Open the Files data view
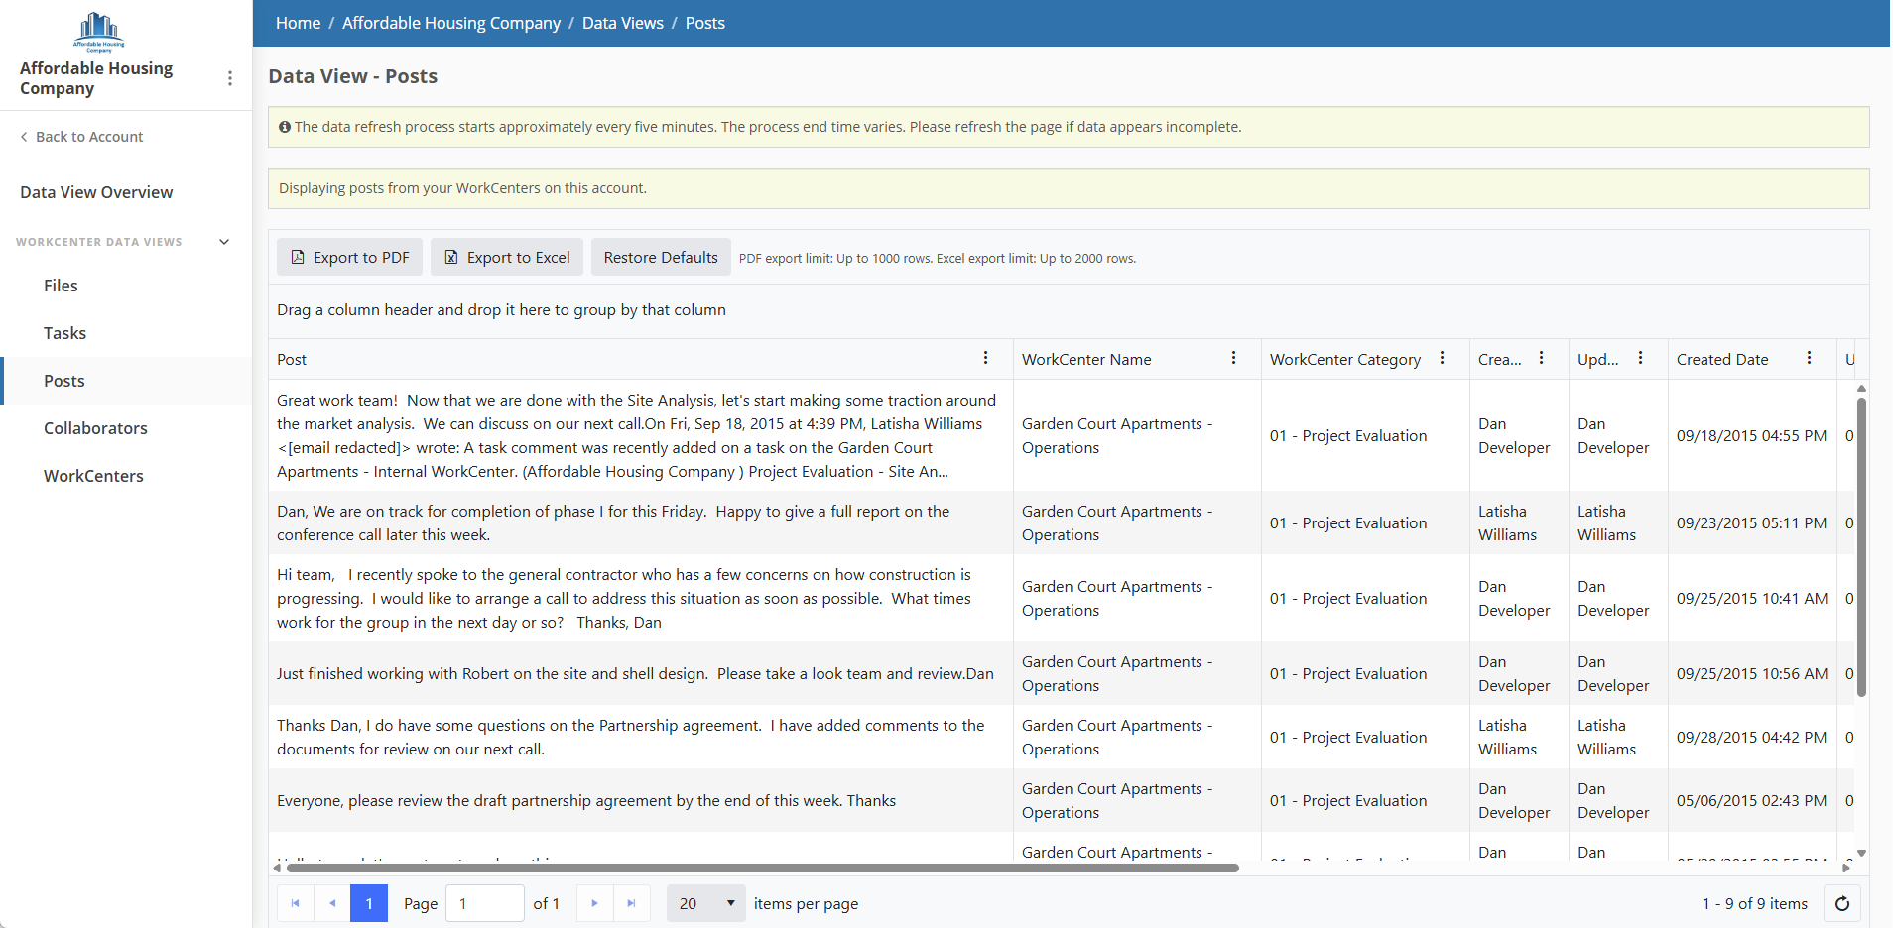1893x928 pixels. [x=61, y=286]
